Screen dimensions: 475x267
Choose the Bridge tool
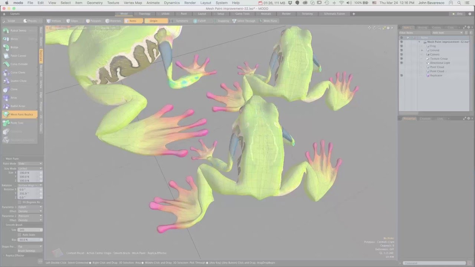(x=19, y=47)
